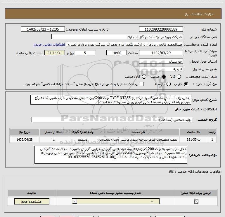Click the service name cell تعمیر محصولات فلزی
Viewport: 225px width, 217px height.
point(138,140)
